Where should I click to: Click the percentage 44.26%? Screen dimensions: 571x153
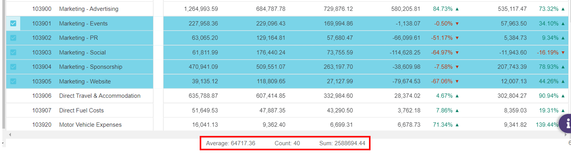pyautogui.click(x=548, y=82)
